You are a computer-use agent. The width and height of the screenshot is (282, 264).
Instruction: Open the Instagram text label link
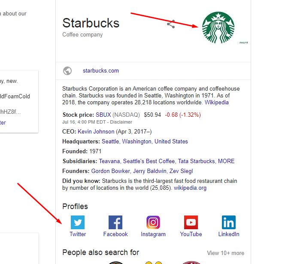(153, 234)
